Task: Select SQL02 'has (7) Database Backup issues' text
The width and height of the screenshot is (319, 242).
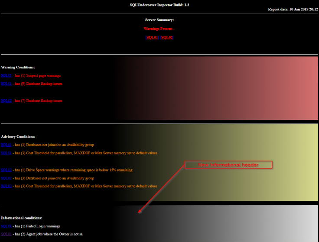Action: click(39, 100)
